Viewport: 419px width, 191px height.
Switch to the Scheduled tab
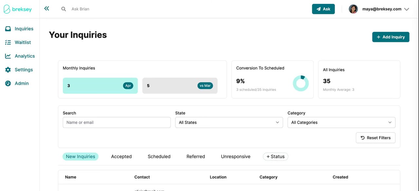(x=159, y=157)
